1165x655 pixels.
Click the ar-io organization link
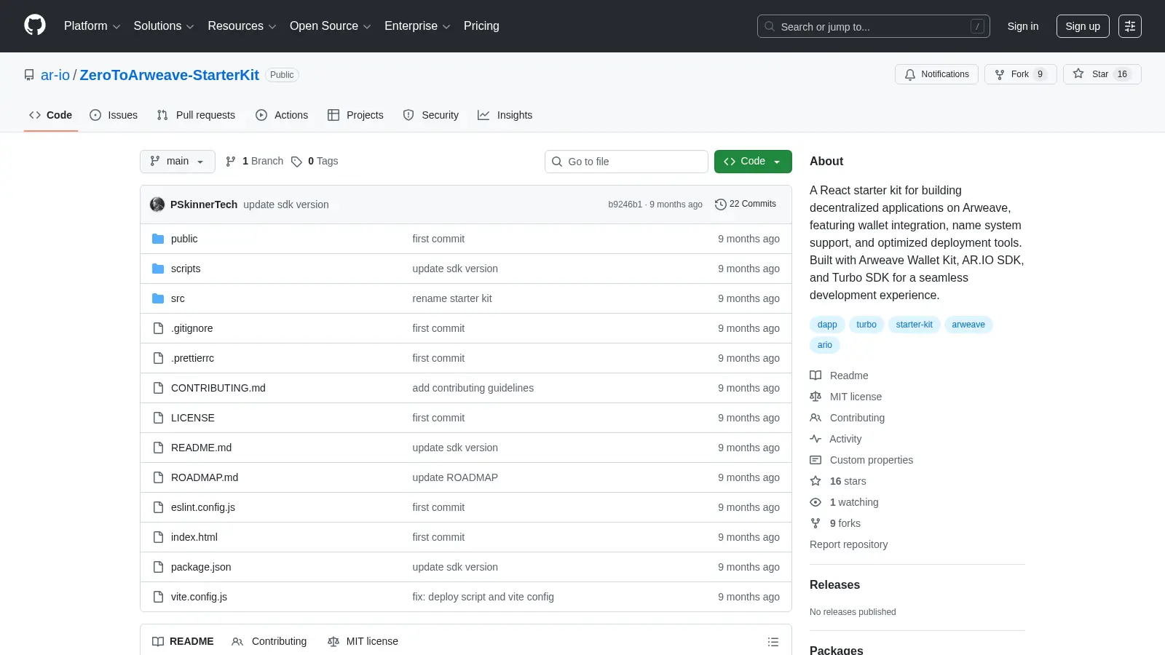[x=55, y=75]
